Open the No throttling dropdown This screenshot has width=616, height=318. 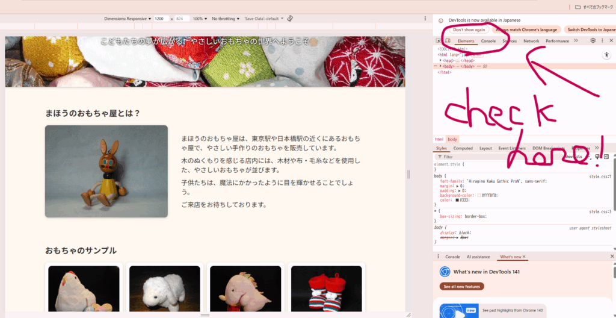click(226, 19)
